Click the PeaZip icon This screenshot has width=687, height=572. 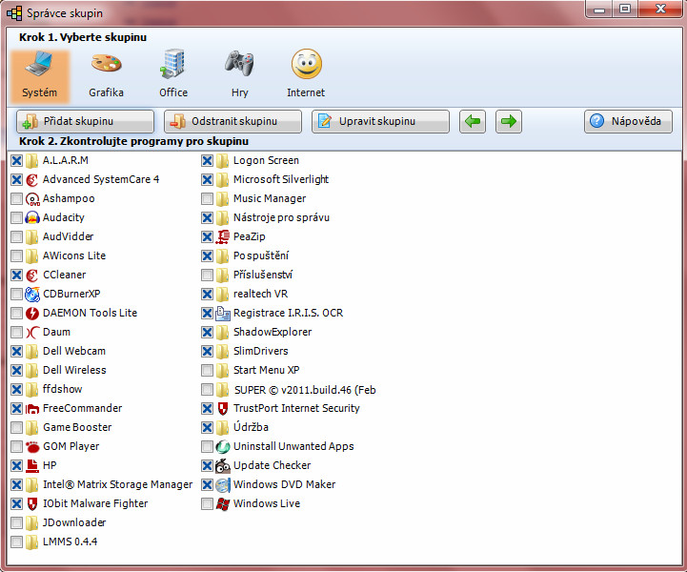(223, 236)
